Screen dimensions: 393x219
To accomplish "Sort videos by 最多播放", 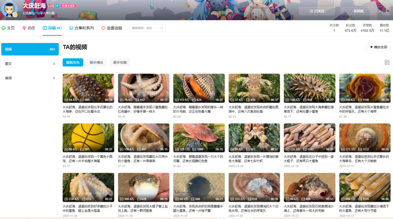I will point(96,63).
